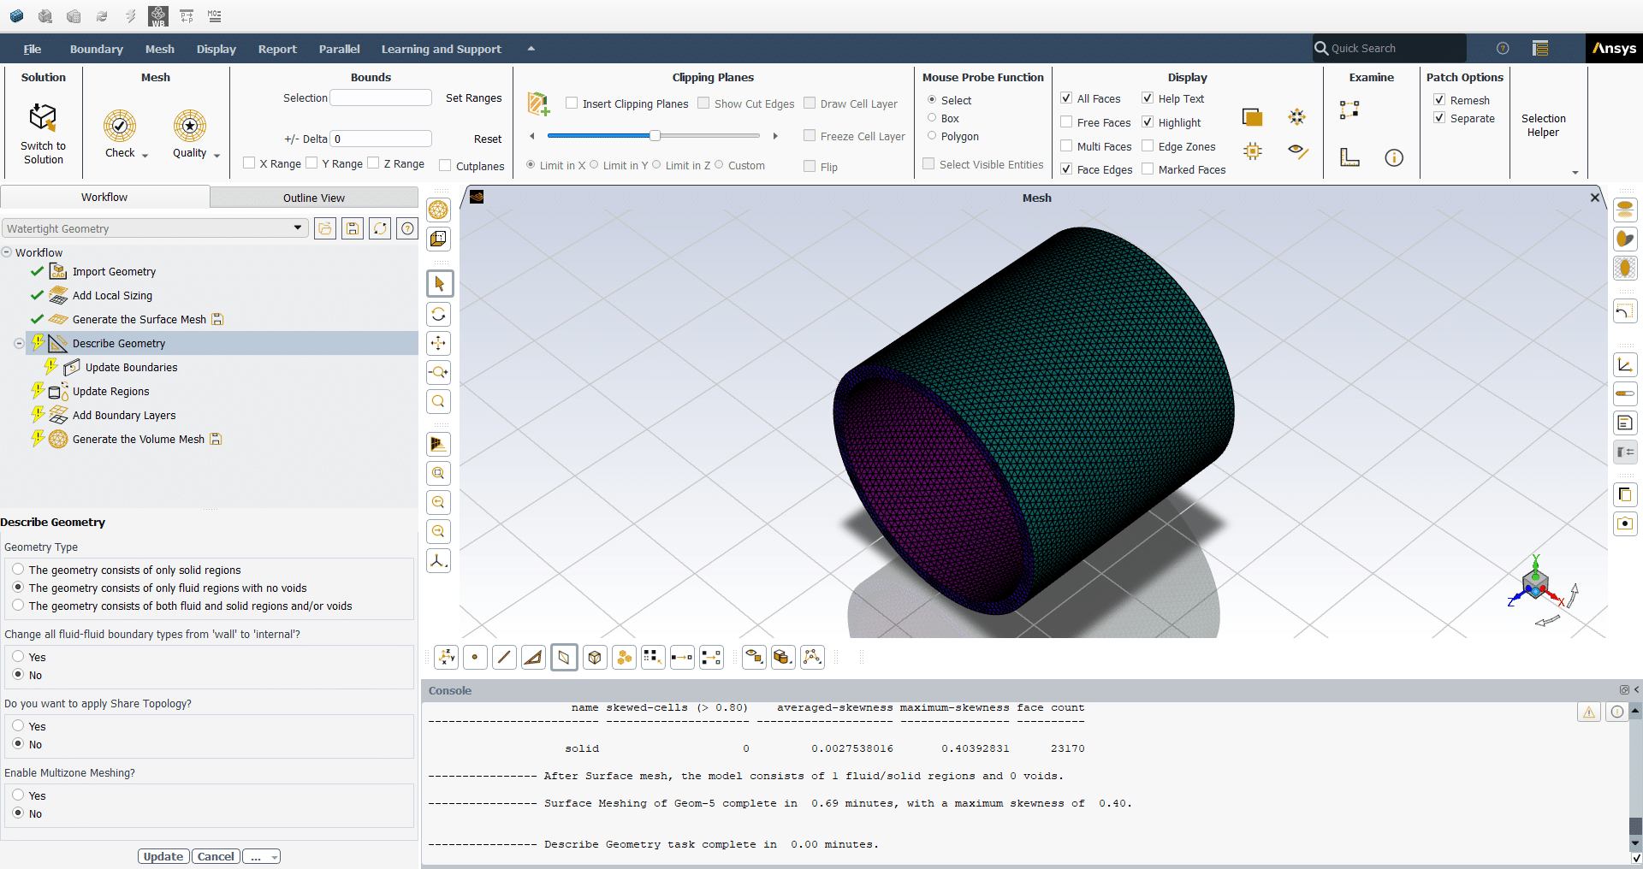Collapse the Describe Geometry tree node
Image resolution: width=1643 pixels, height=869 pixels.
click(19, 343)
